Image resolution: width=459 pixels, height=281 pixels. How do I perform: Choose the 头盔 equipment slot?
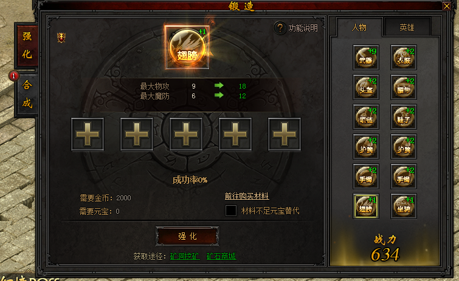365,87
